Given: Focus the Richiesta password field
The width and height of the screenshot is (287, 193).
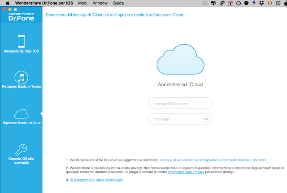Looking at the screenshot, I should [x=180, y=119].
